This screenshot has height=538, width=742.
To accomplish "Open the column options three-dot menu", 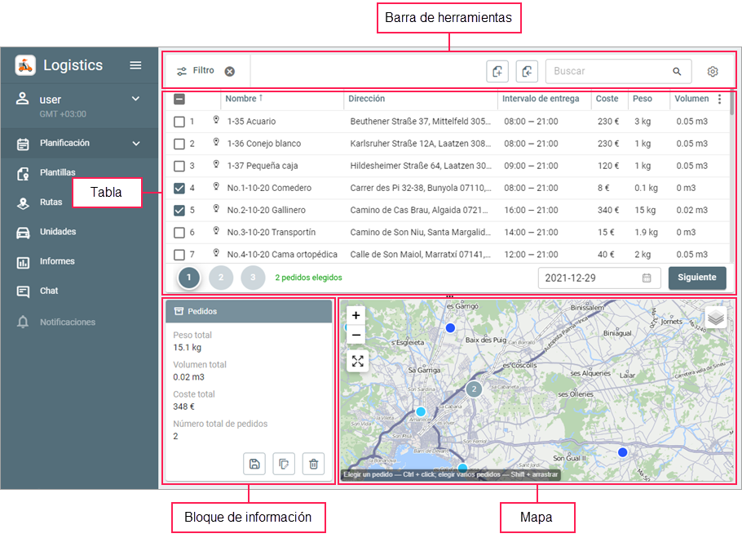I will click(719, 100).
